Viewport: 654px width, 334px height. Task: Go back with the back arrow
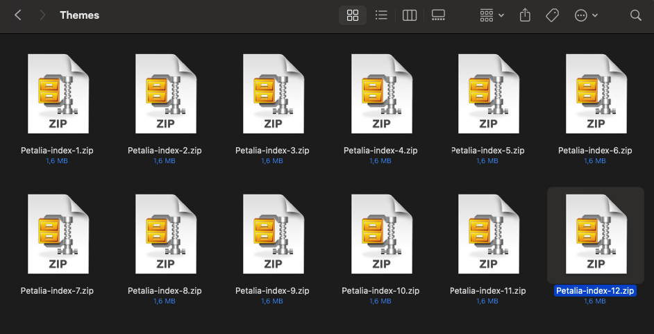[x=17, y=15]
